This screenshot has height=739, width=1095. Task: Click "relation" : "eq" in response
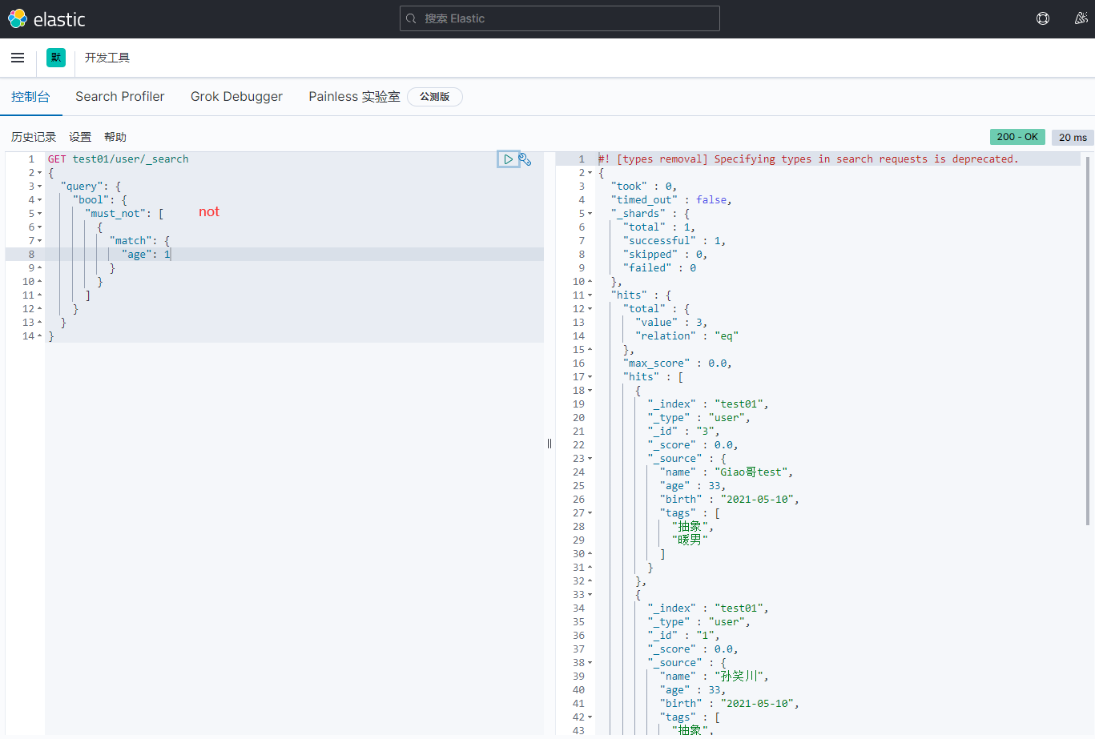687,336
